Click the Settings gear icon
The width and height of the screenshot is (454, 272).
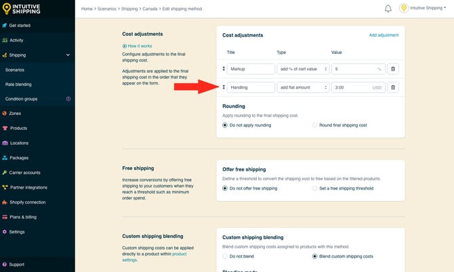(4, 232)
